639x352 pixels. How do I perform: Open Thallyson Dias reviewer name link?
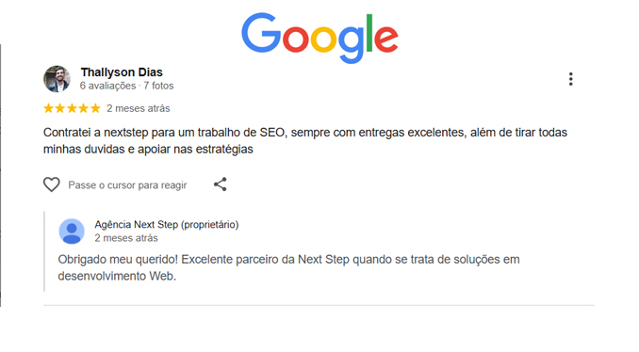coord(122,72)
